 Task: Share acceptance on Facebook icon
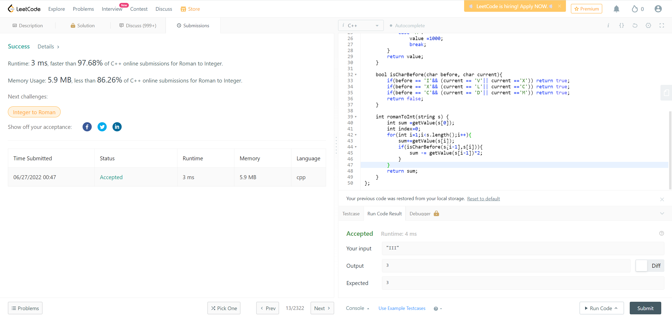coord(87,127)
